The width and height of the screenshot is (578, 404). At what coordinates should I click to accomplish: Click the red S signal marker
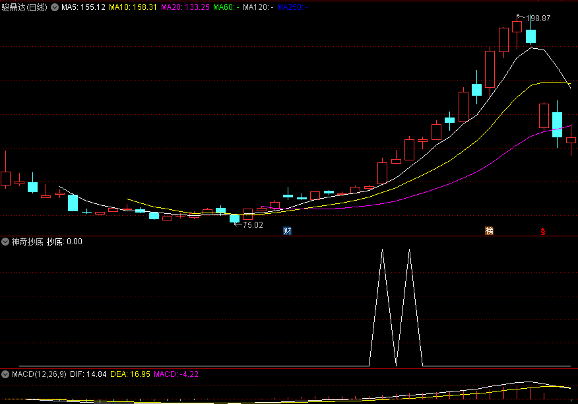tap(542, 232)
